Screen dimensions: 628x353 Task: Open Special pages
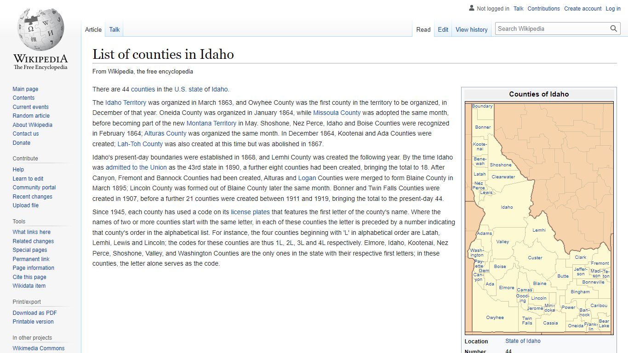(x=30, y=250)
